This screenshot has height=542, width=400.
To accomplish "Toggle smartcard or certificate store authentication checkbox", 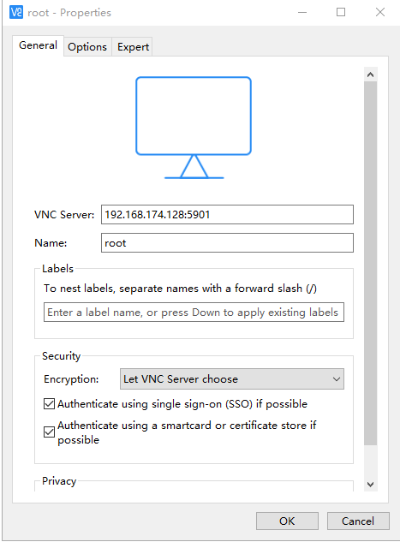I will [49, 432].
